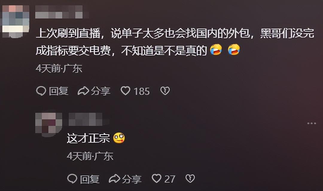Click the 185 like count number
Image resolution: width=323 pixels, height=191 pixels.
point(142,91)
